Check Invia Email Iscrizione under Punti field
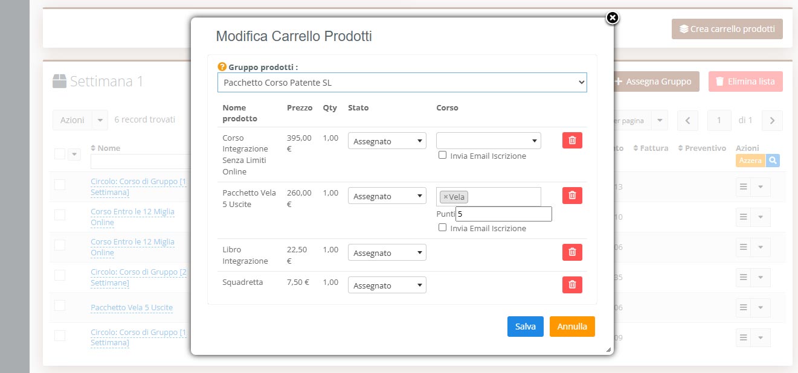The image size is (798, 373). click(443, 228)
